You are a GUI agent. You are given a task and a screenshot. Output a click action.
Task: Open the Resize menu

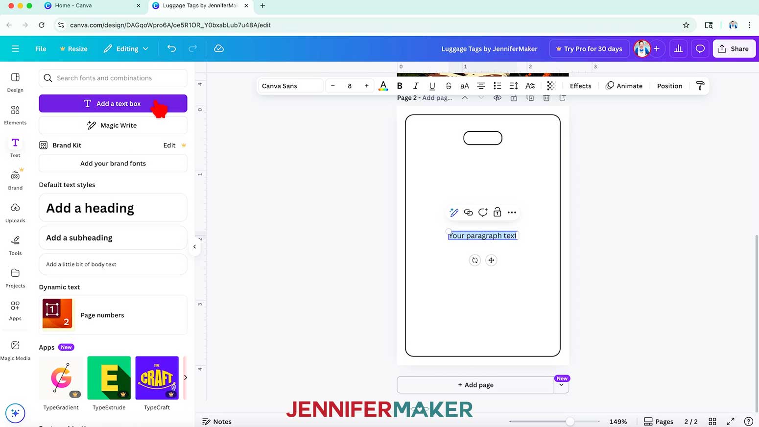pyautogui.click(x=73, y=48)
